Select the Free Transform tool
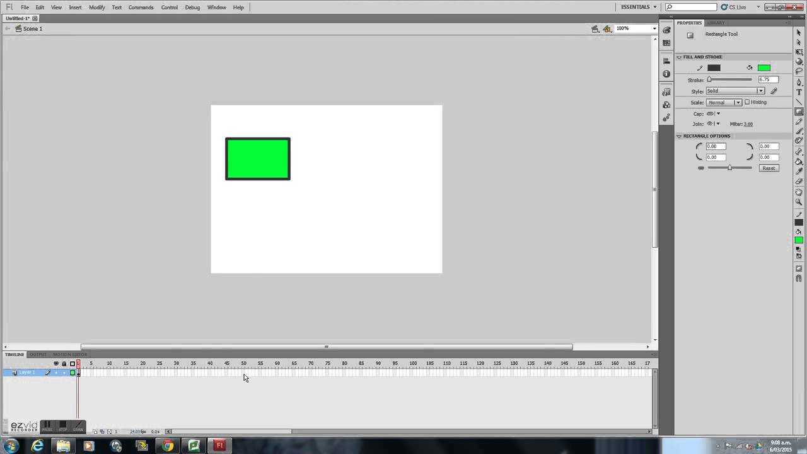This screenshot has width=807, height=454. pos(799,52)
